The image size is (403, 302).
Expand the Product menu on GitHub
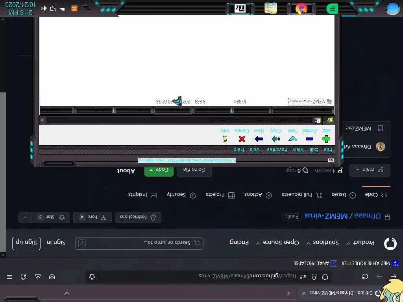(360, 243)
